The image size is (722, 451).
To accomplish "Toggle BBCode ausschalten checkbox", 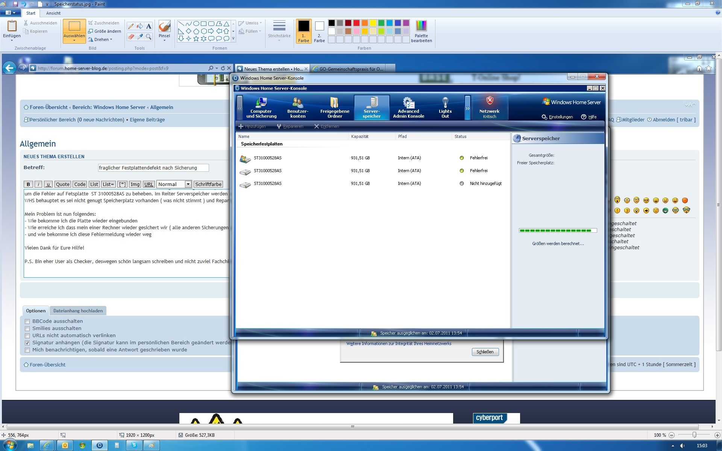I will [x=27, y=321].
